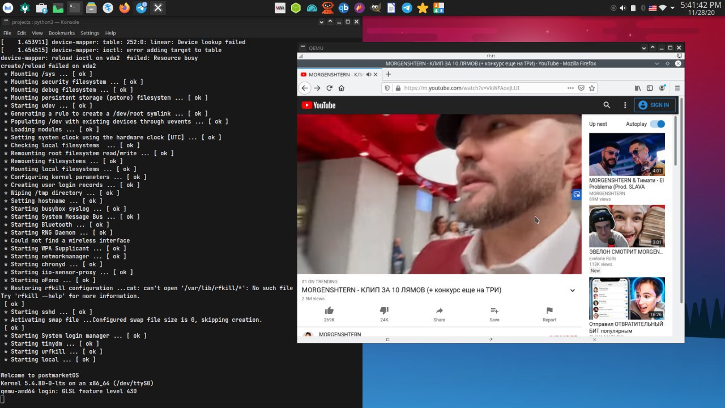Open qBittorrent from the panel
The height and width of the screenshot is (408, 725).
tap(343, 8)
